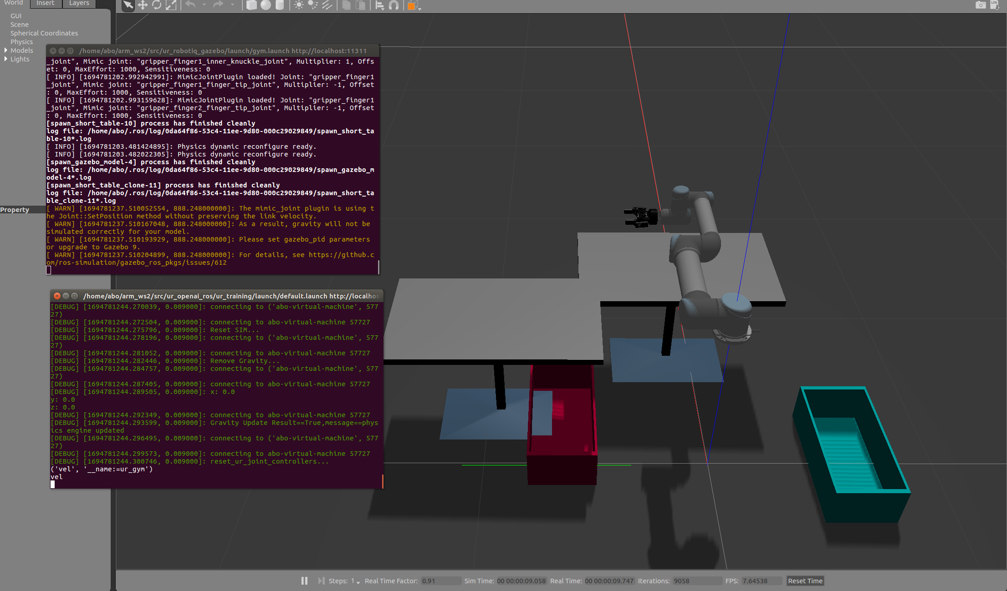
Task: Insert a cylinder shape
Action: 280,6
